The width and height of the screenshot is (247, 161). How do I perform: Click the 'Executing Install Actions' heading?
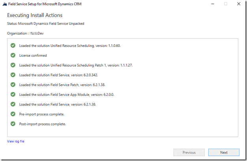coord(35,15)
